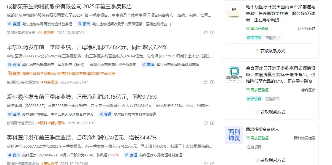The image size is (332, 165).
Task: Open 爱尔眼科布局专科医院赛道 text
Action: [x=135, y=114]
